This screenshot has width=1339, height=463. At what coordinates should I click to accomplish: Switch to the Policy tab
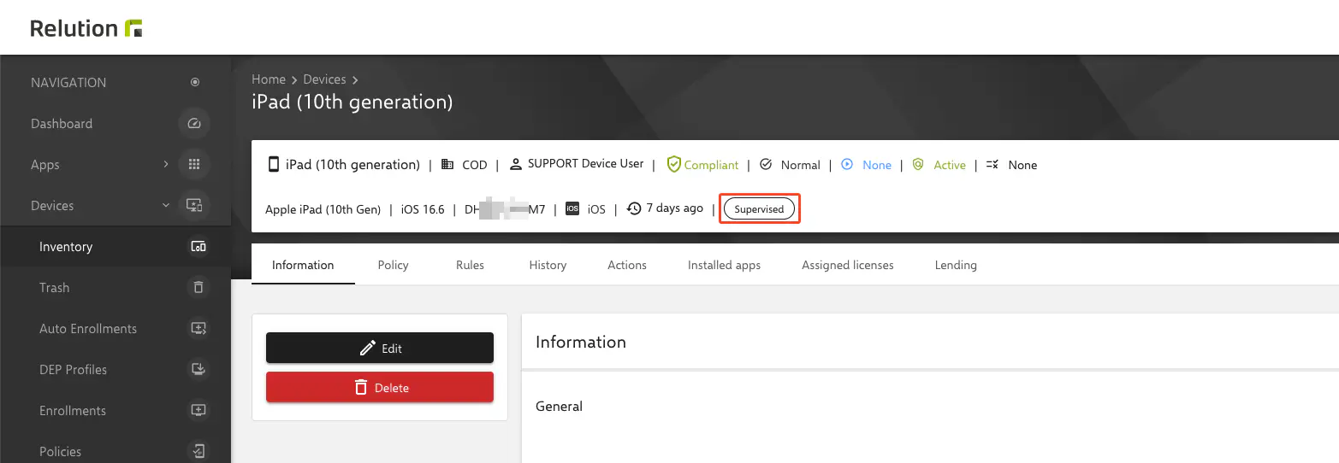tap(393, 265)
